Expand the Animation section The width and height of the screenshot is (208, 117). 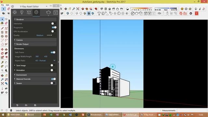15,70
